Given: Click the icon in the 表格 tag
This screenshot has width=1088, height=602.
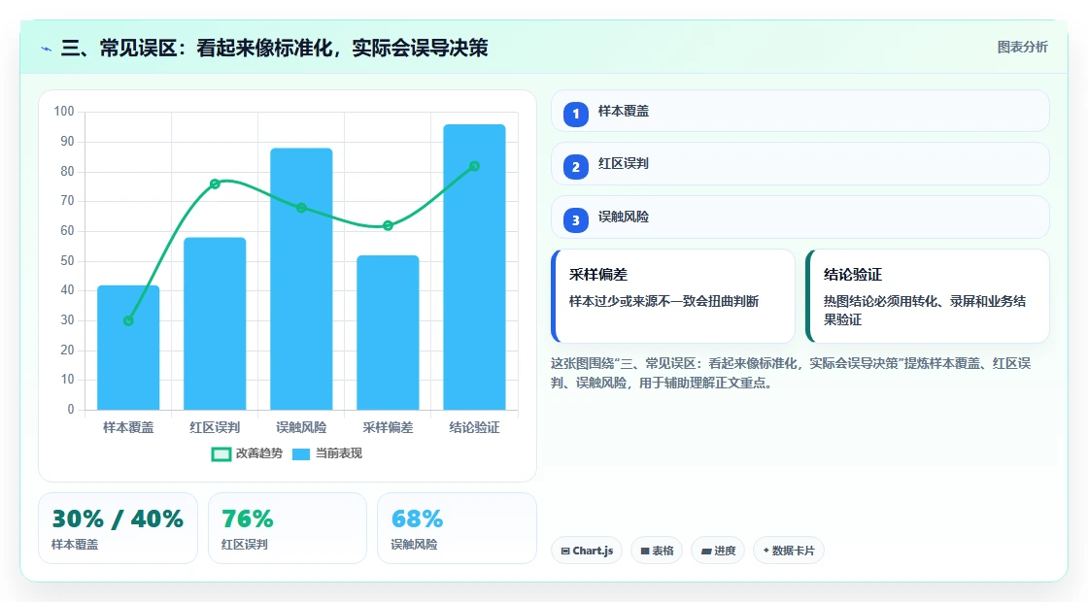Looking at the screenshot, I should click(x=645, y=551).
